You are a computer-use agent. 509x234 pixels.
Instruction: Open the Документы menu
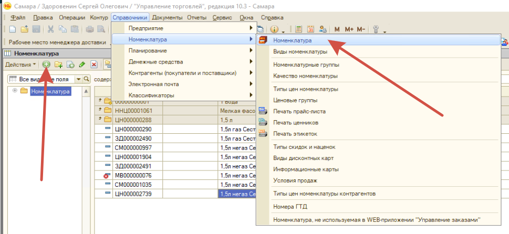point(167,17)
